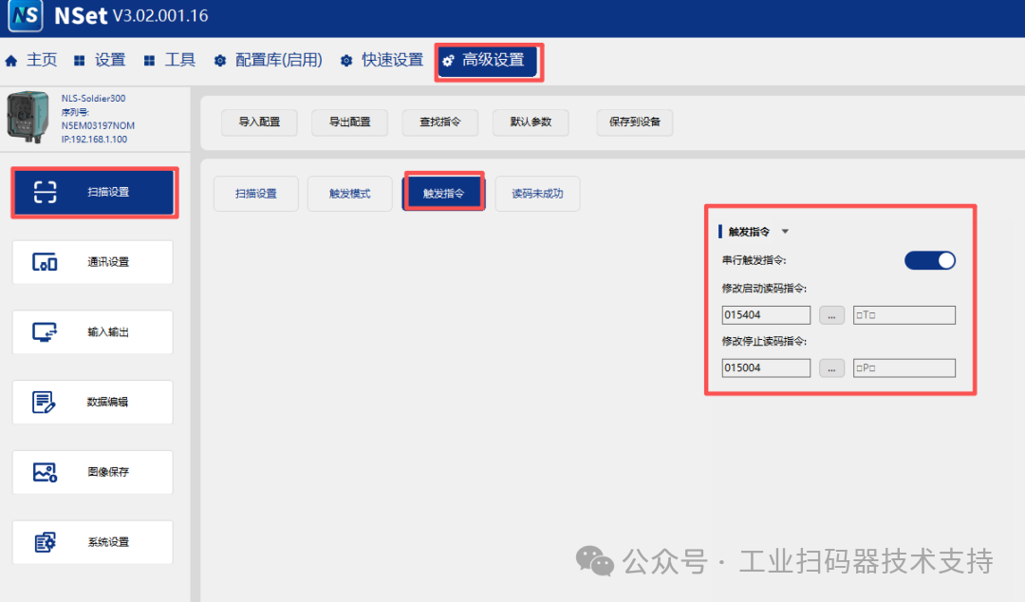Click the 查找指令 button
The width and height of the screenshot is (1025, 602).
(440, 122)
